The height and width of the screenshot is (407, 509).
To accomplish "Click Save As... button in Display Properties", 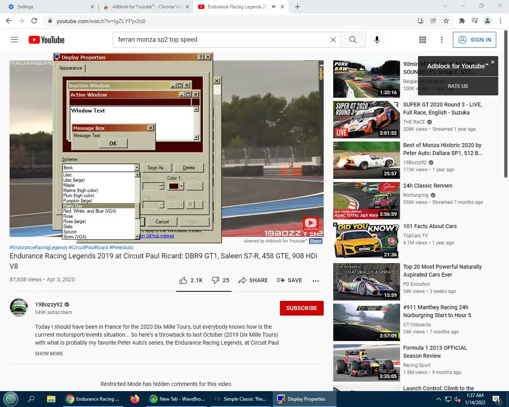I will click(x=157, y=168).
